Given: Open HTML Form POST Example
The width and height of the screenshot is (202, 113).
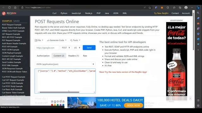Looking at the screenshot, I should (13, 31).
